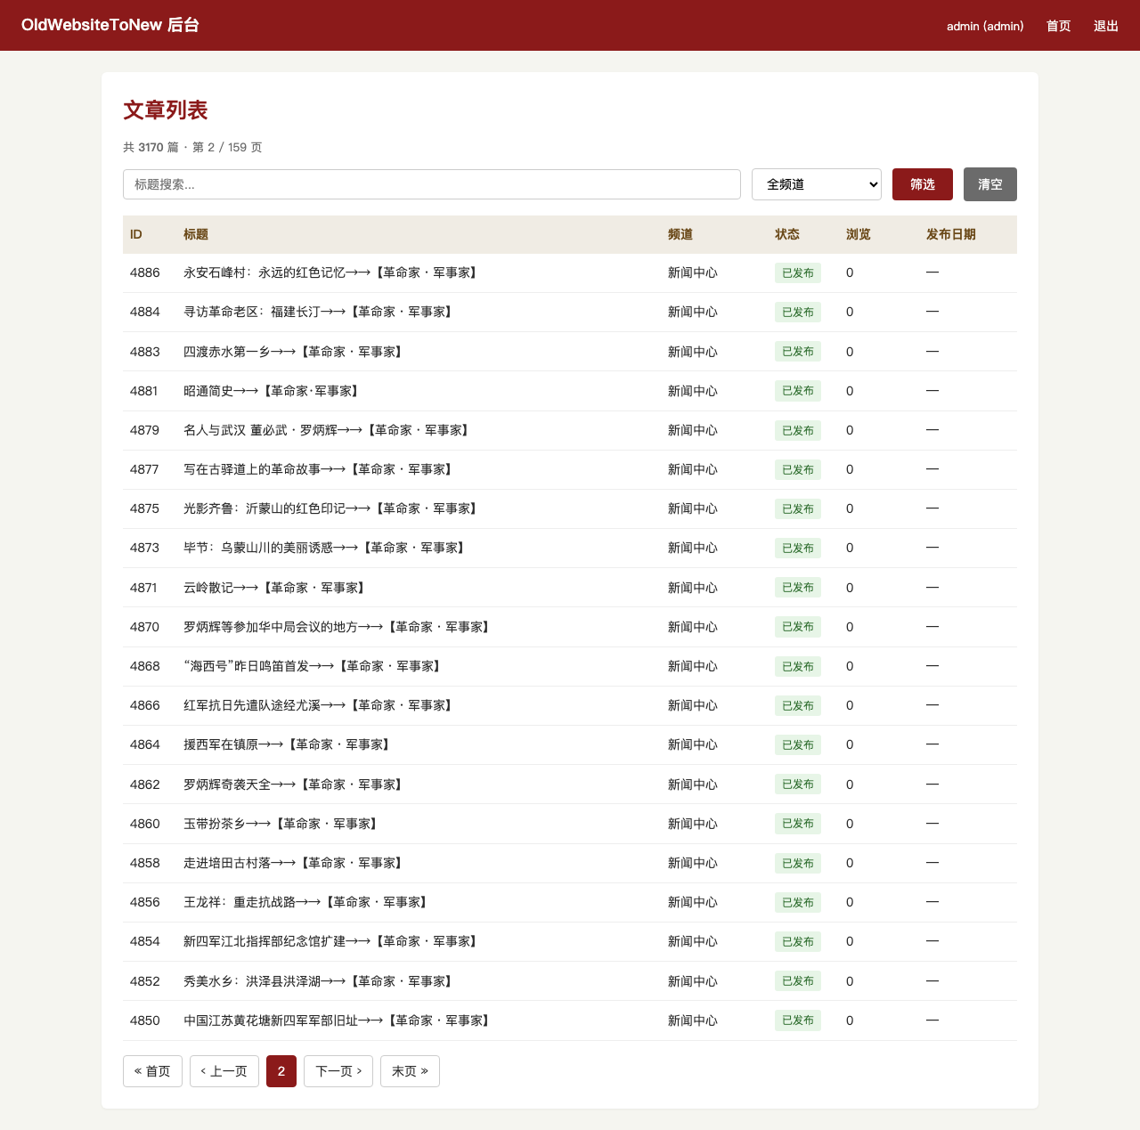Focus the 标题搜索 title search field
The height and width of the screenshot is (1130, 1140).
pos(432,184)
